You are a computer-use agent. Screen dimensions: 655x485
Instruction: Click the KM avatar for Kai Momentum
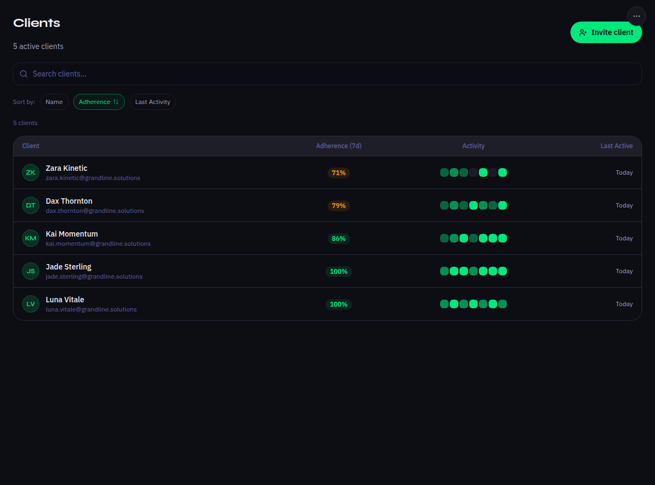pyautogui.click(x=31, y=238)
